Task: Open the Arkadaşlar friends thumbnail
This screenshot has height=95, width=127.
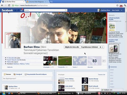Action: [50, 61]
